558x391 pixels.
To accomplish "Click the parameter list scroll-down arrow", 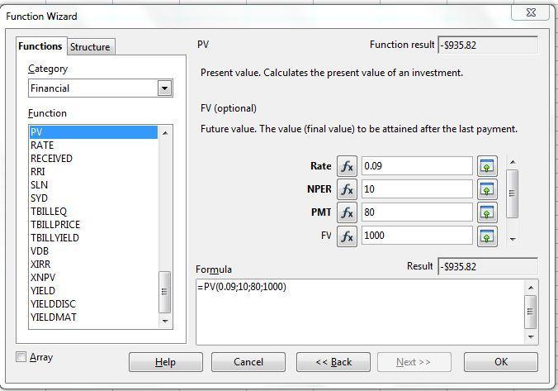I will (513, 239).
